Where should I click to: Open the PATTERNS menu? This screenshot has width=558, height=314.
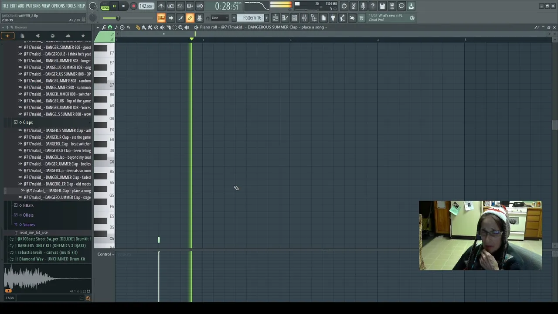click(x=33, y=6)
